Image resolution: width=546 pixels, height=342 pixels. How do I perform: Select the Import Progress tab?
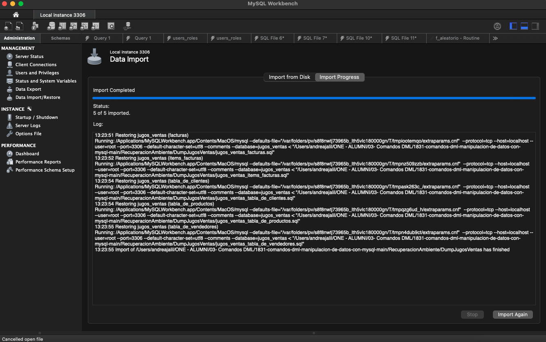[339, 77]
